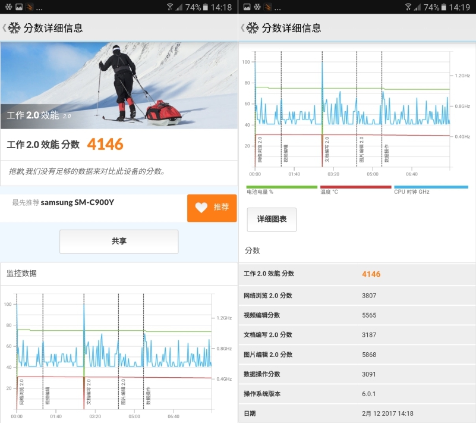Tap the 视频编辑 marker in the right chart
476x423 pixels.
click(286, 153)
